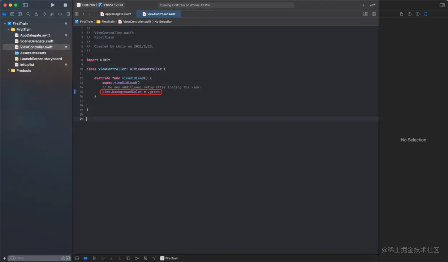Click ViewController.swift in jump bar

pos(135,22)
